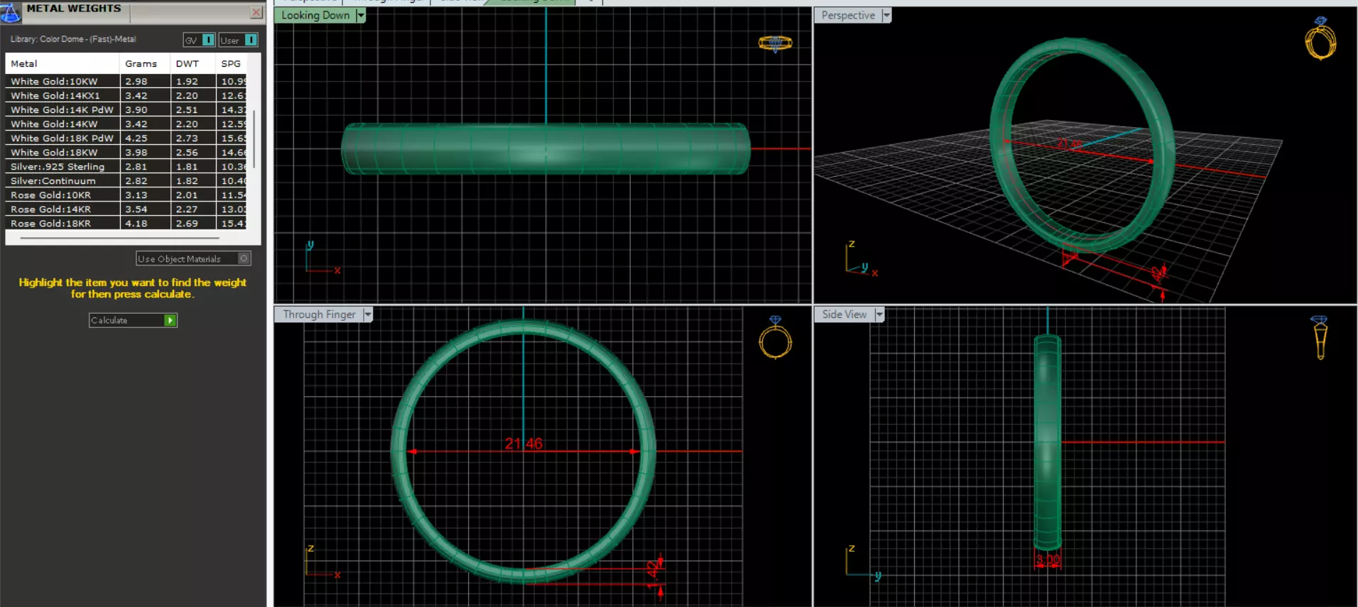Select the Rose Gold:14KR row
This screenshot has width=1358, height=607.
[126, 209]
